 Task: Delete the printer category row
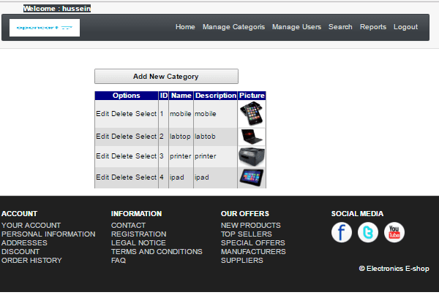pos(122,156)
